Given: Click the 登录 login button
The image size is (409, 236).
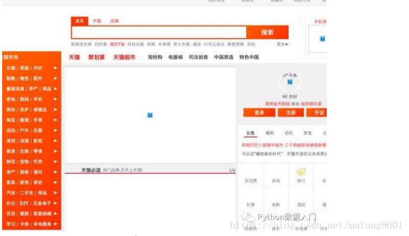Looking at the screenshot, I should point(259,112).
